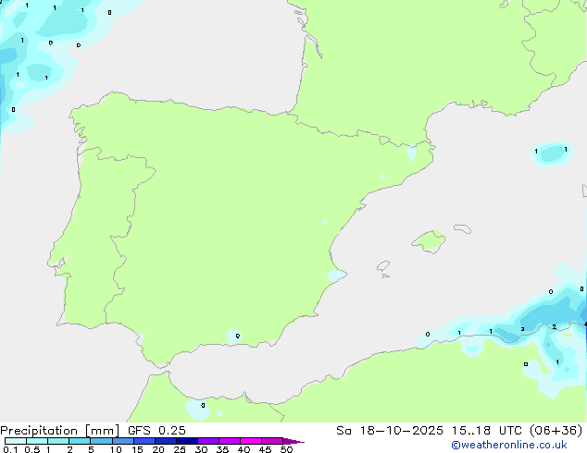This screenshot has width=587, height=453.
Task: Click the '45' legend scale label
Action: click(x=265, y=449)
